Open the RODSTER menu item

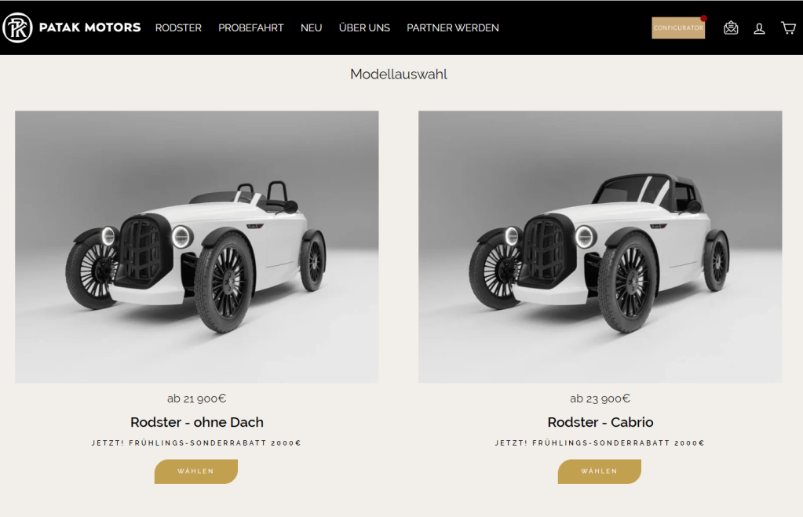click(178, 27)
